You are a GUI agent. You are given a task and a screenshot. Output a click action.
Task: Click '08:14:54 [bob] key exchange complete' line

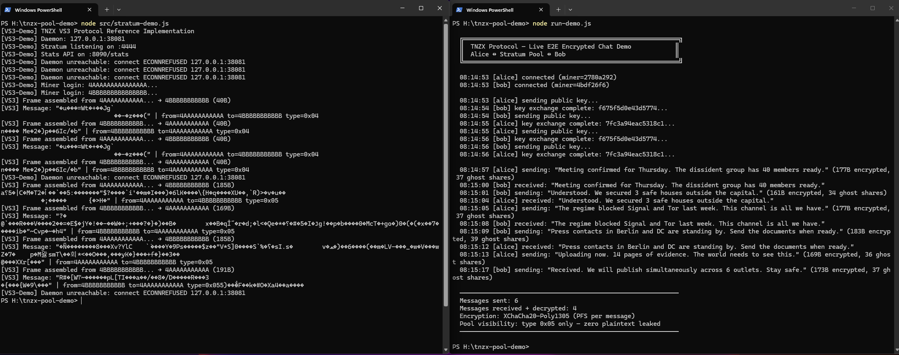click(x=563, y=108)
